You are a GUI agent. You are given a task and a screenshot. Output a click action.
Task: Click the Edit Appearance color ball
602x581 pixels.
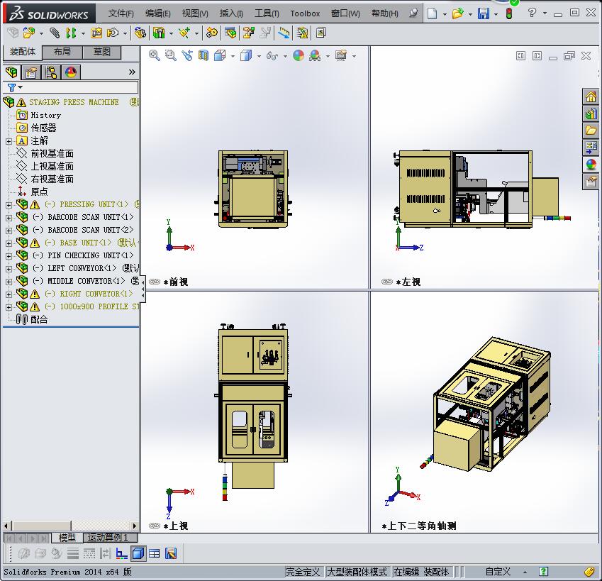tap(299, 55)
